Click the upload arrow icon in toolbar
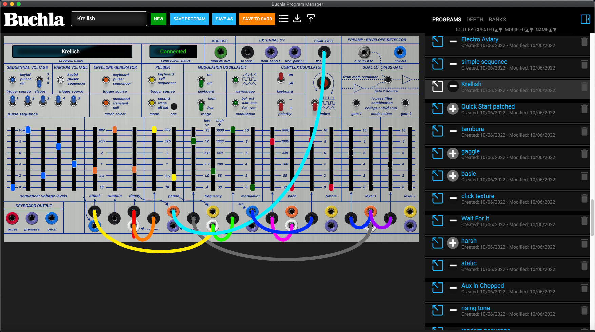595x332 pixels. 311,18
